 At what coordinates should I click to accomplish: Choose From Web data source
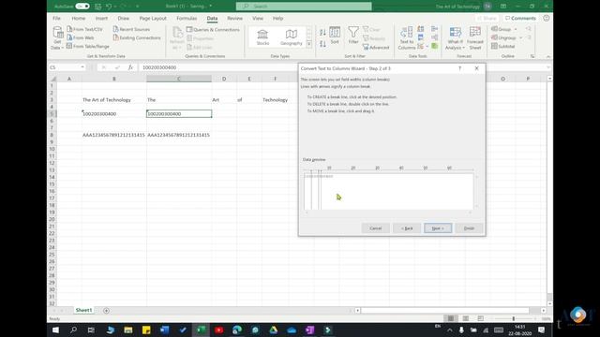coord(81,37)
